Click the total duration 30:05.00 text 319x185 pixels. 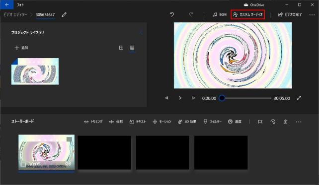coord(282,98)
